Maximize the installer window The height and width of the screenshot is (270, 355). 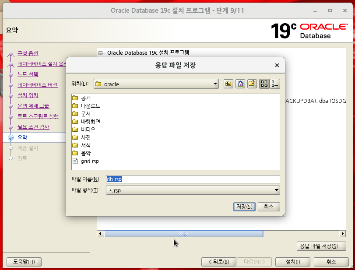coord(330,11)
